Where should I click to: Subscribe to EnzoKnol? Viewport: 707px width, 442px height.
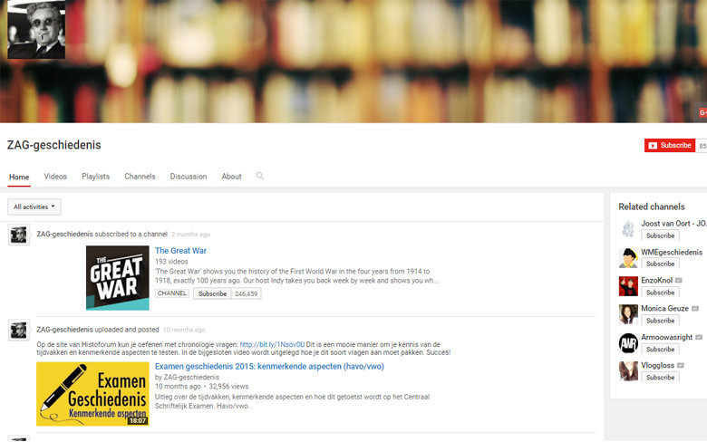tap(660, 293)
